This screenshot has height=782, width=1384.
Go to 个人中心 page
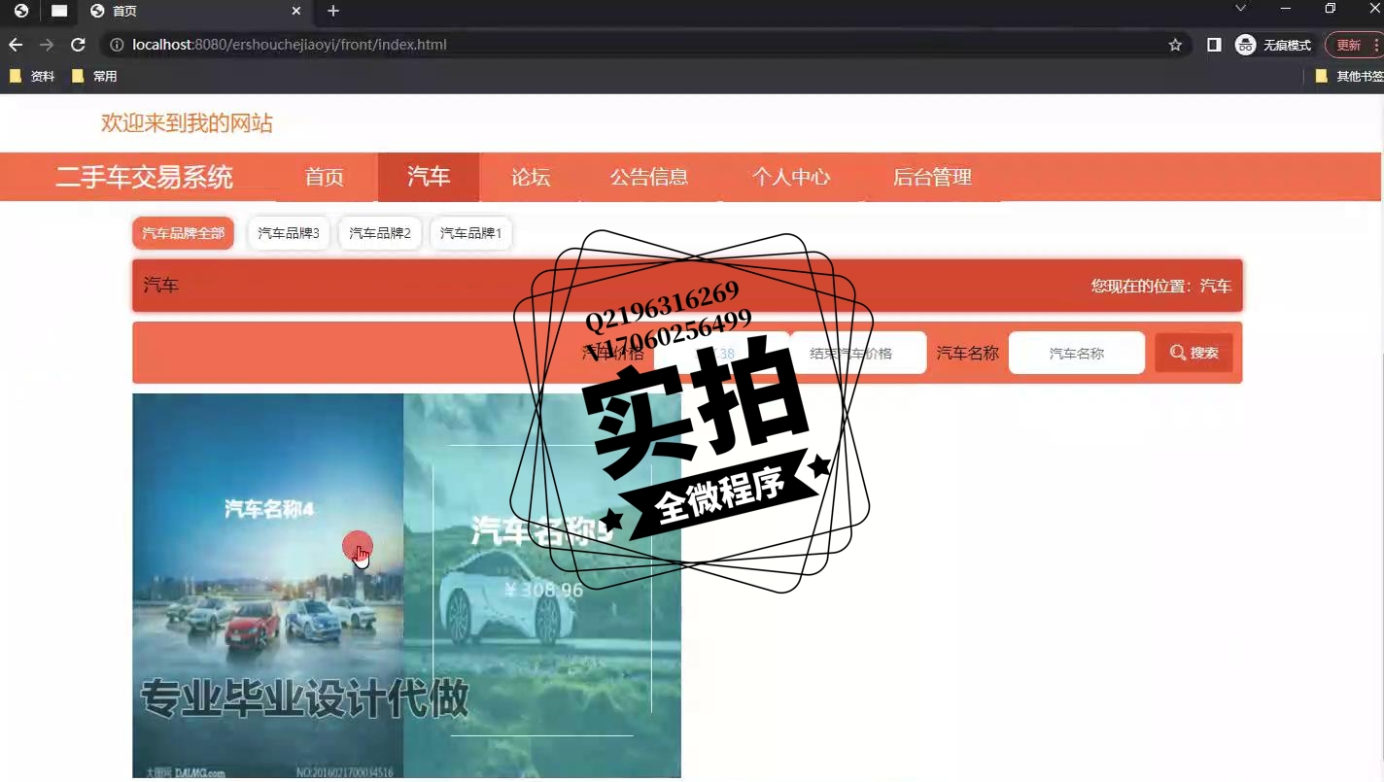point(791,177)
